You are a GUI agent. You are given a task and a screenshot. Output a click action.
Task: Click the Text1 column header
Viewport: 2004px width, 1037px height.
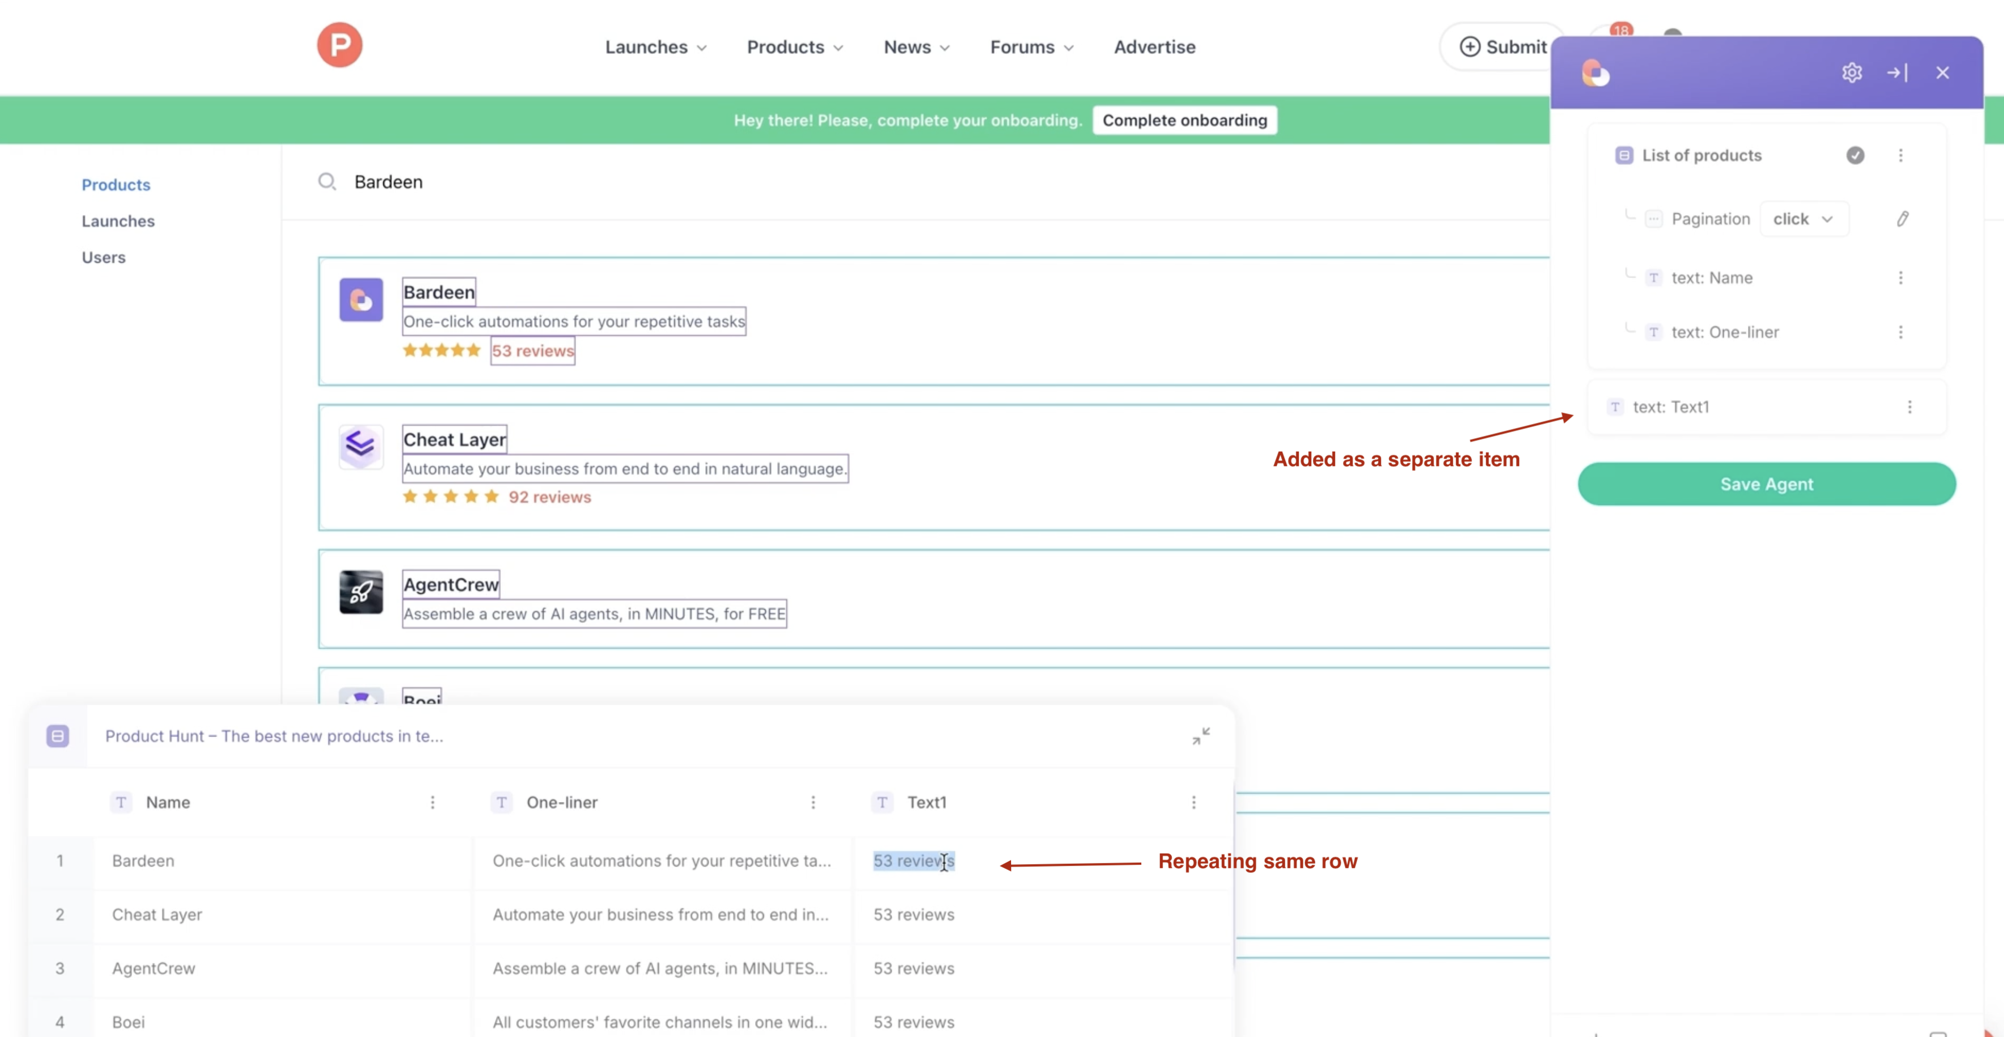click(x=927, y=803)
